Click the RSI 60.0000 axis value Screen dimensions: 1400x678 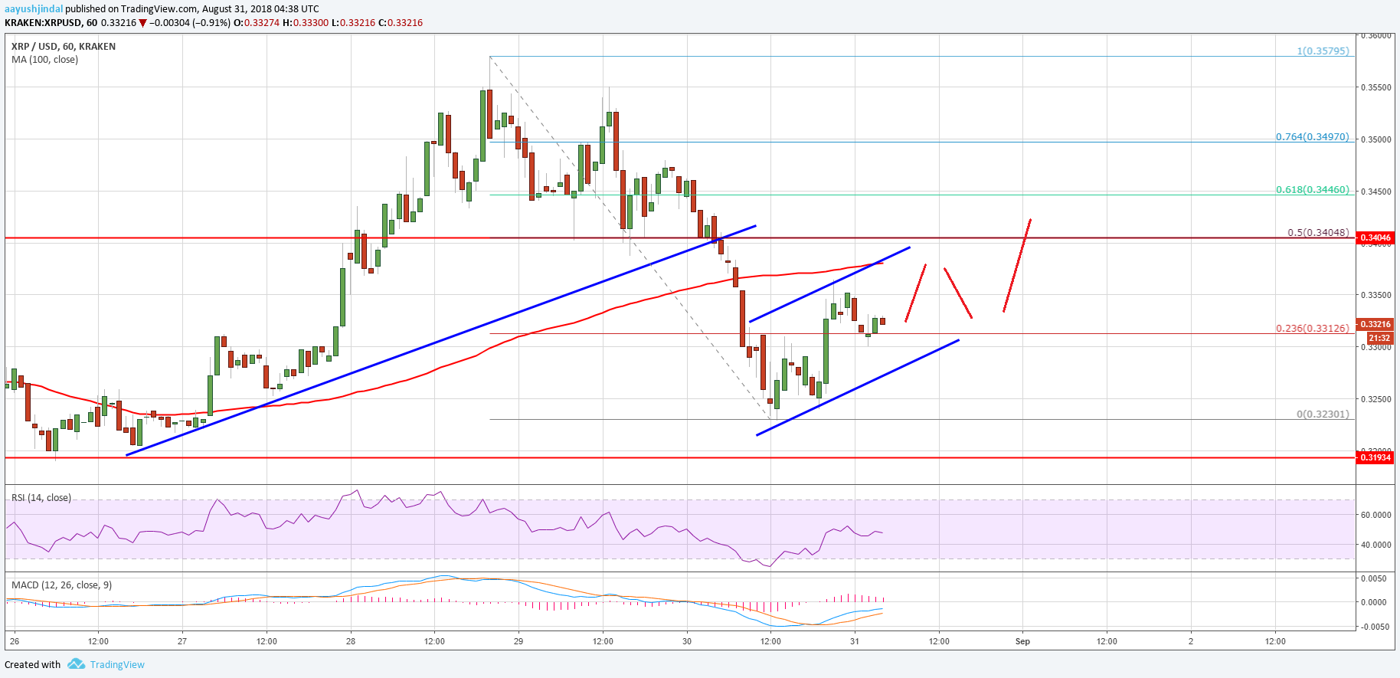pyautogui.click(x=1375, y=515)
